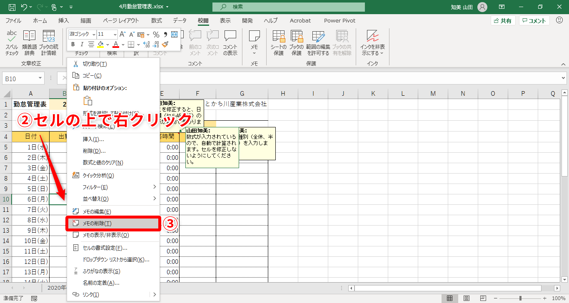Click the user account avatar

coord(482,7)
